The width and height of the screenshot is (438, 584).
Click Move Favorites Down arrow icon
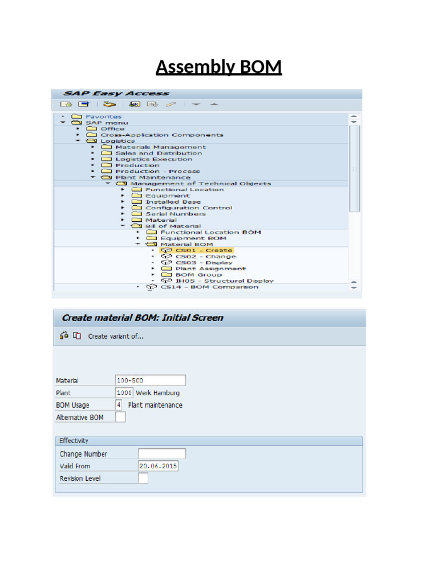(196, 104)
